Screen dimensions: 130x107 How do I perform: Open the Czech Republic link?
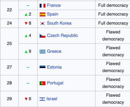coord(62,35)
